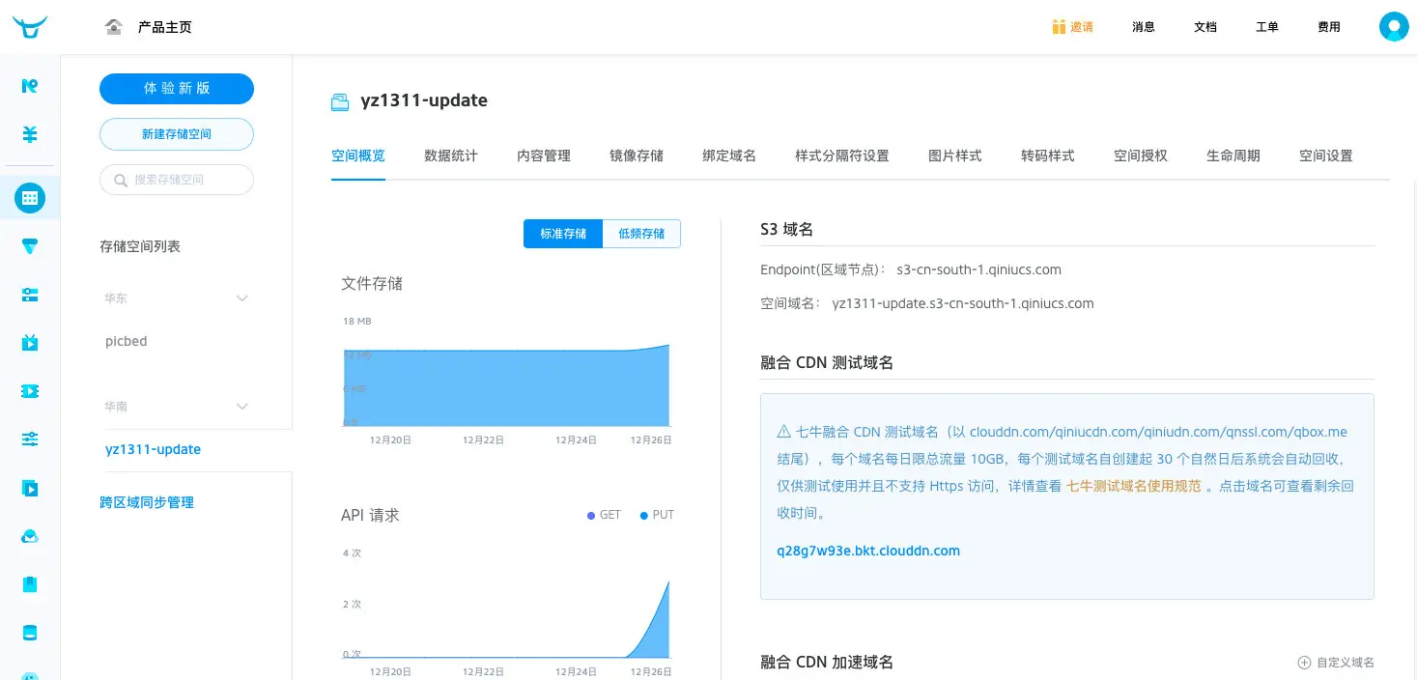
Task: Select the picbed bucket
Action: (x=127, y=341)
